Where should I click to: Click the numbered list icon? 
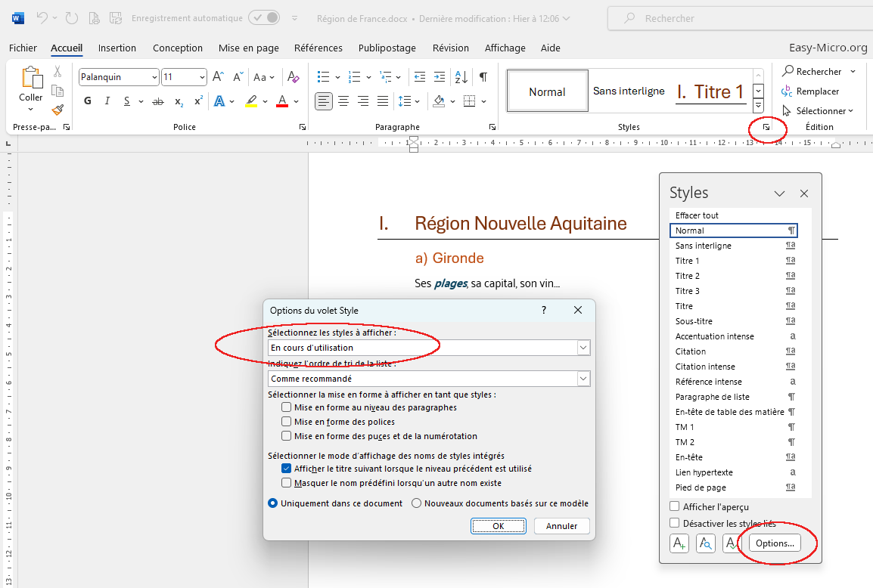pos(354,77)
